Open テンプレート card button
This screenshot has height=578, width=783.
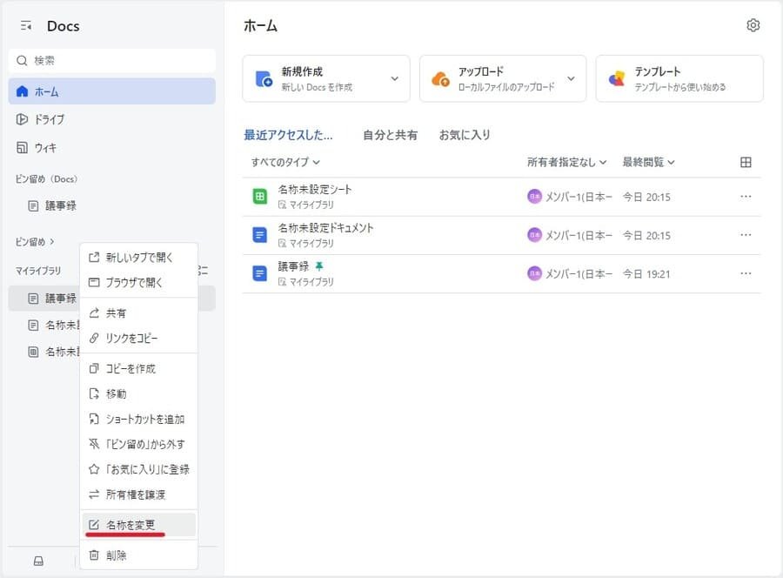[679, 78]
